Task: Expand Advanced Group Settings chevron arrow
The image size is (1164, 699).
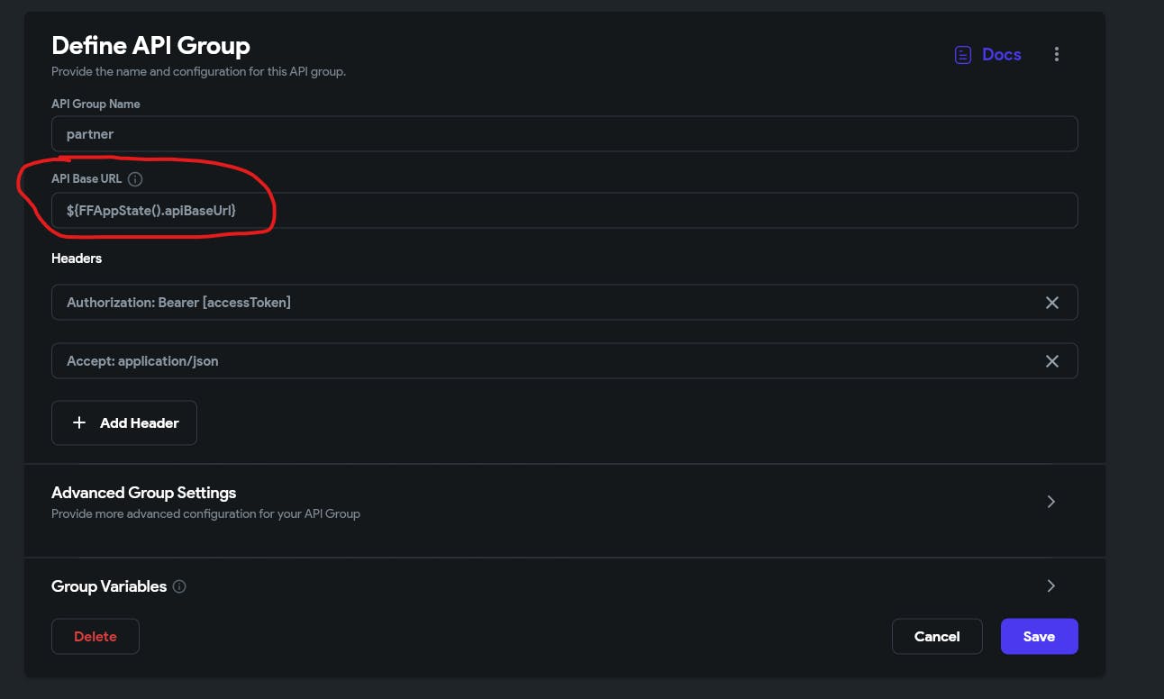Action: pyautogui.click(x=1050, y=502)
